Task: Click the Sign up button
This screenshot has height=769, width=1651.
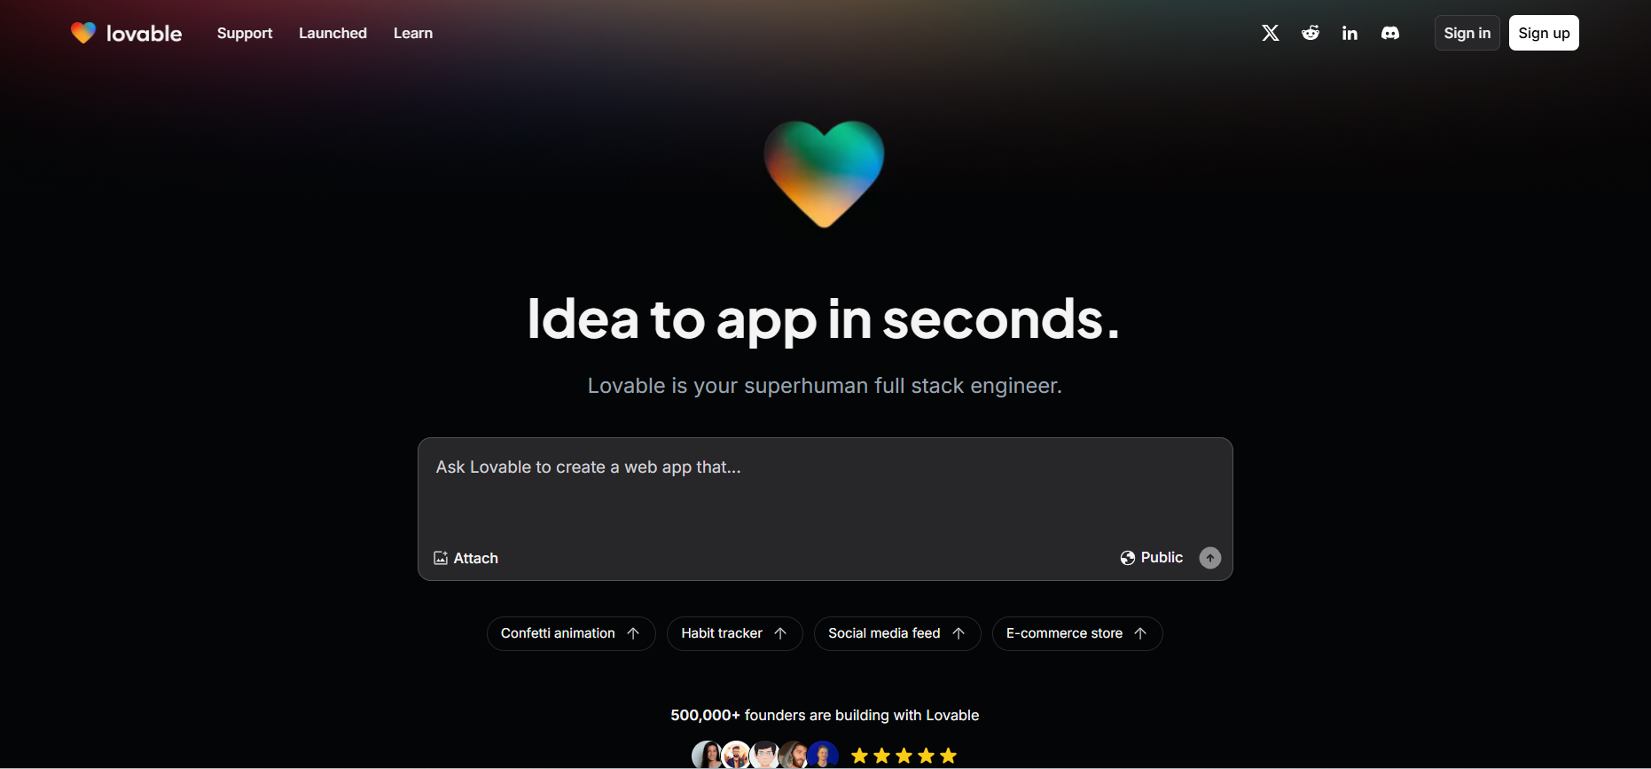Action: click(x=1544, y=33)
